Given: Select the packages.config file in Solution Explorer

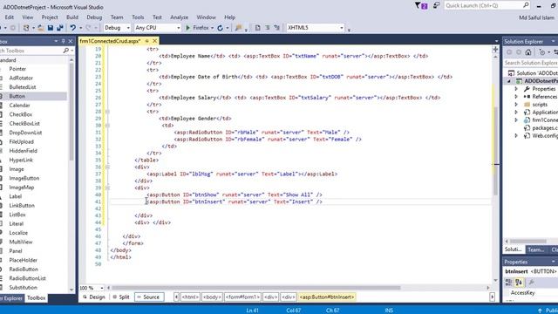Looking at the screenshot, I should (541, 128).
